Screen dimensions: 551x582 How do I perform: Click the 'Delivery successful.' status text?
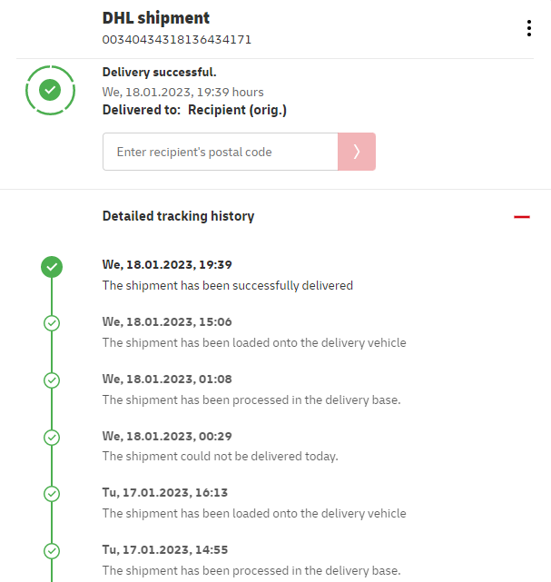160,73
